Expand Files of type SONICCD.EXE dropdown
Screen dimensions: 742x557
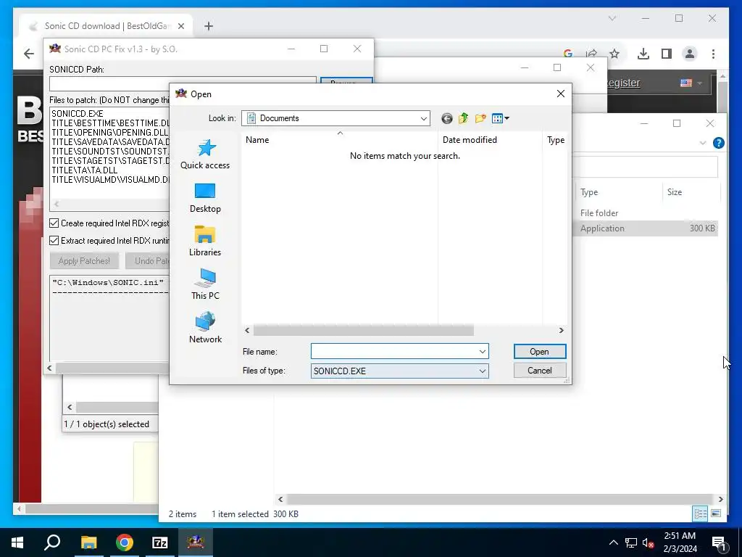click(x=482, y=371)
